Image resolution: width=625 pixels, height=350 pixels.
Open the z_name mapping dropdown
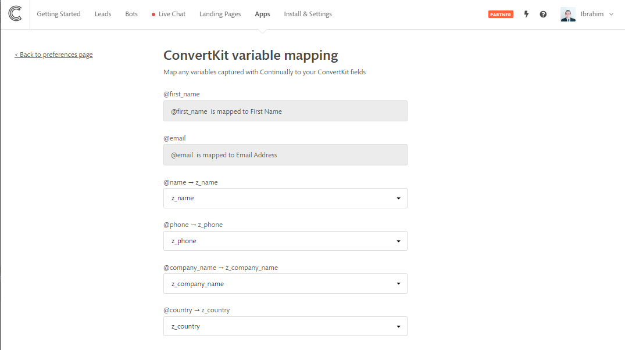(x=285, y=198)
